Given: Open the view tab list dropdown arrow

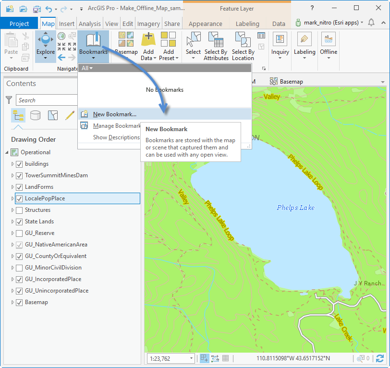Looking at the screenshot, I should (x=382, y=82).
